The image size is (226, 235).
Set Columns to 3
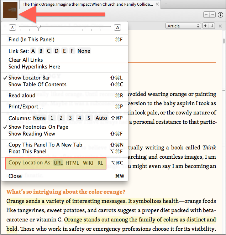[x=70, y=118]
